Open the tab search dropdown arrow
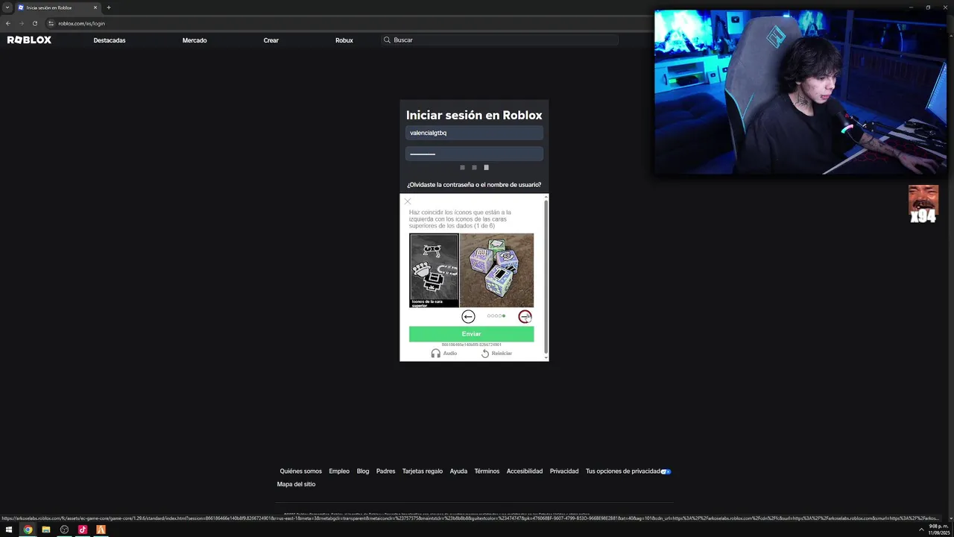The height and width of the screenshot is (537, 954). tap(7, 7)
